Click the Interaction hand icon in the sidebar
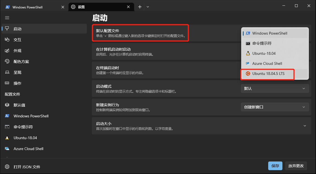 (x=7, y=39)
